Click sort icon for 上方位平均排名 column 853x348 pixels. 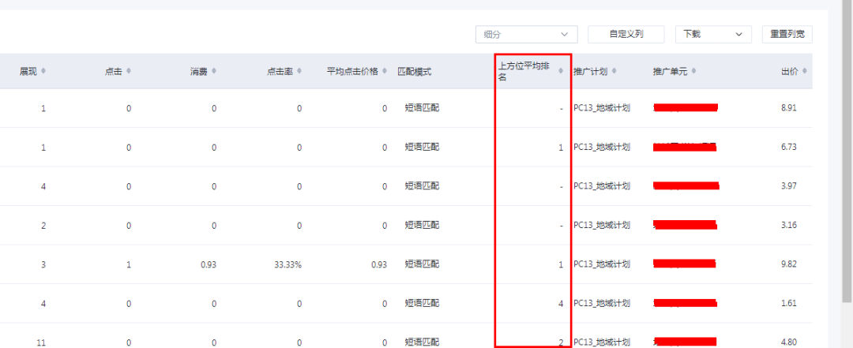coord(561,71)
